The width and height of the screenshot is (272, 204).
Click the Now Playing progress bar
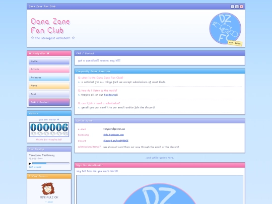coord(51,163)
